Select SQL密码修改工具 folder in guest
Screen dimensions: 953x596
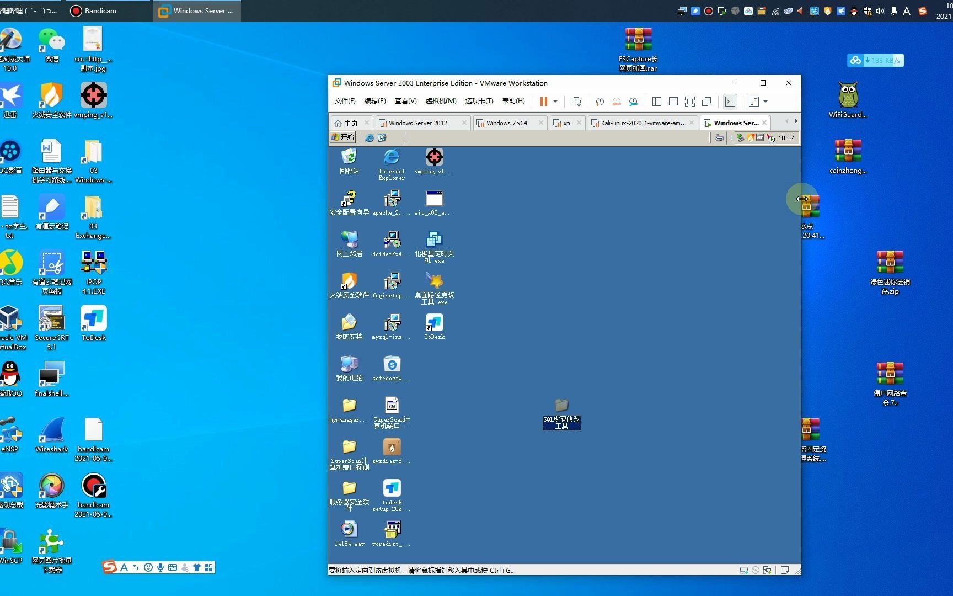(x=561, y=413)
